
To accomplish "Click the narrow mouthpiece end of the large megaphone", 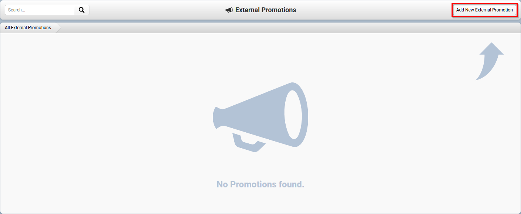I will pyautogui.click(x=219, y=118).
